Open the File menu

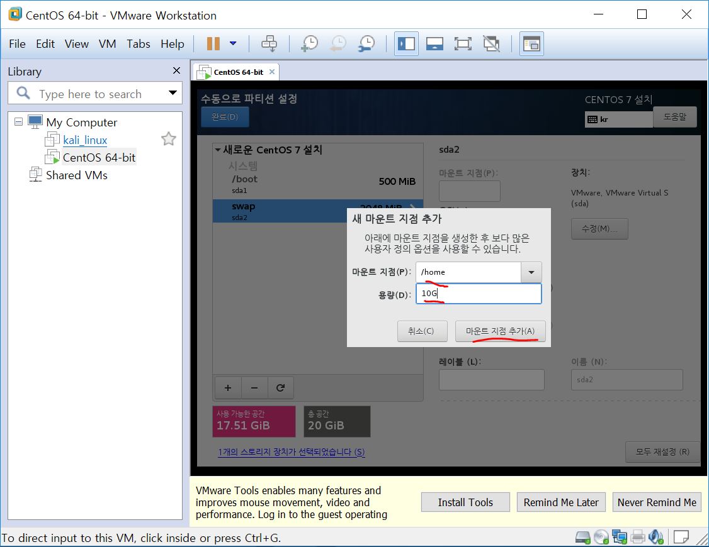[17, 44]
